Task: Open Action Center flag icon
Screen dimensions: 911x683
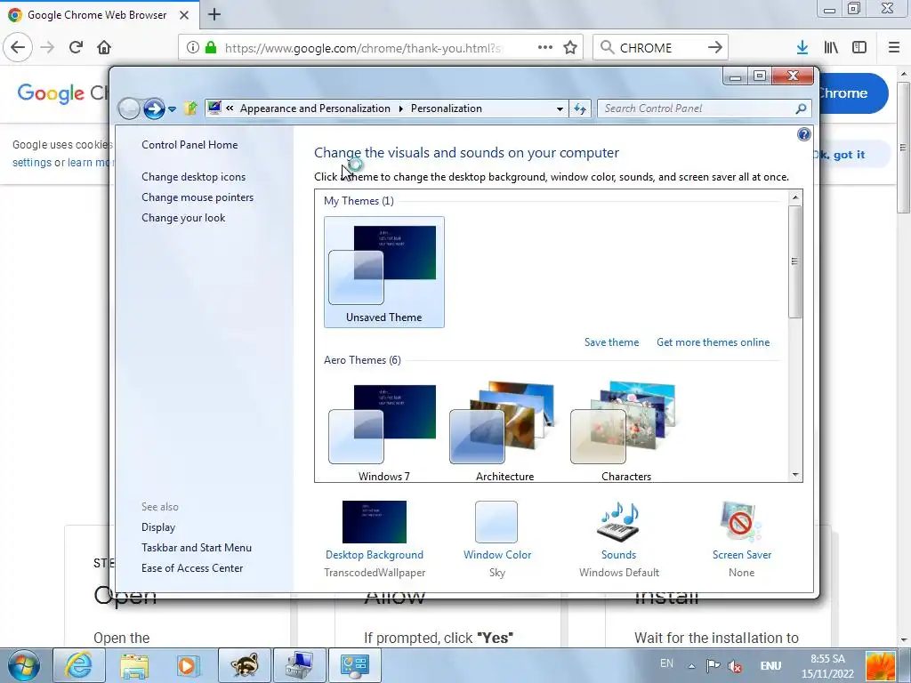Action: pos(713,666)
